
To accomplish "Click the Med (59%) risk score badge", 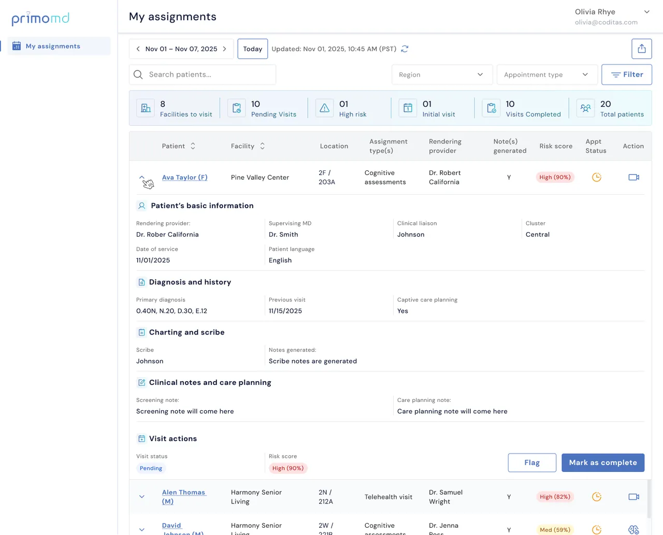I will pos(555,530).
